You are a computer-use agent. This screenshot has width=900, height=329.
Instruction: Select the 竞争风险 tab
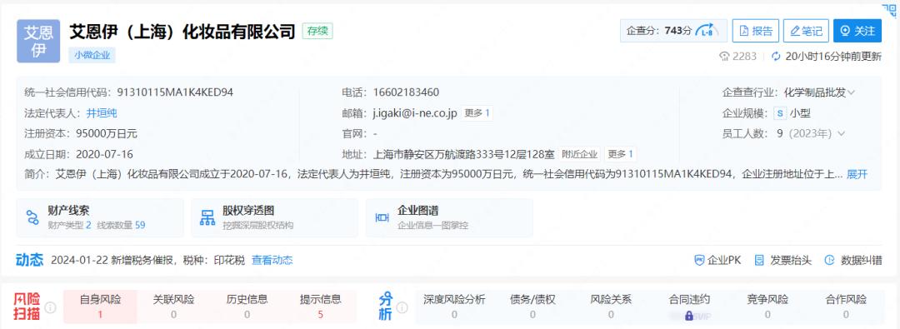pyautogui.click(x=767, y=307)
